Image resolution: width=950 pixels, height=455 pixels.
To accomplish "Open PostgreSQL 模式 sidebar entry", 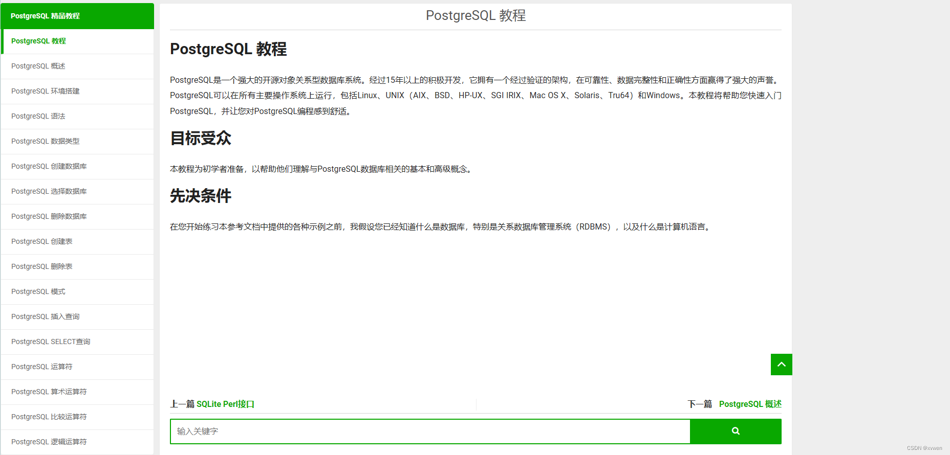I will point(77,292).
